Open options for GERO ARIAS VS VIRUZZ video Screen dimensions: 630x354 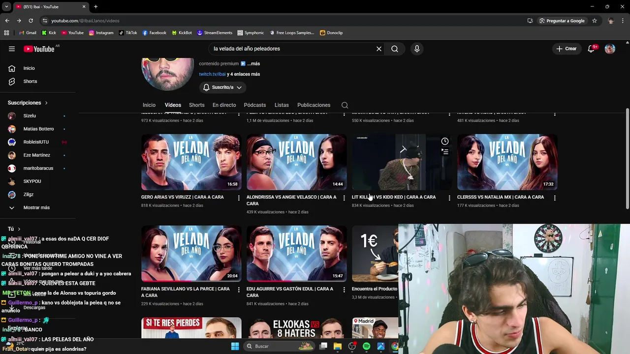(x=239, y=198)
